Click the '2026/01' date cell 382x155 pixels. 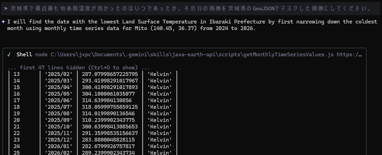tap(59, 146)
